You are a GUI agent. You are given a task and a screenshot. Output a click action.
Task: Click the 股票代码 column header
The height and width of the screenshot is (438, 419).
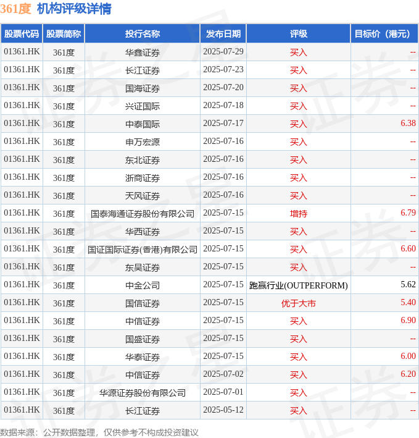22,34
